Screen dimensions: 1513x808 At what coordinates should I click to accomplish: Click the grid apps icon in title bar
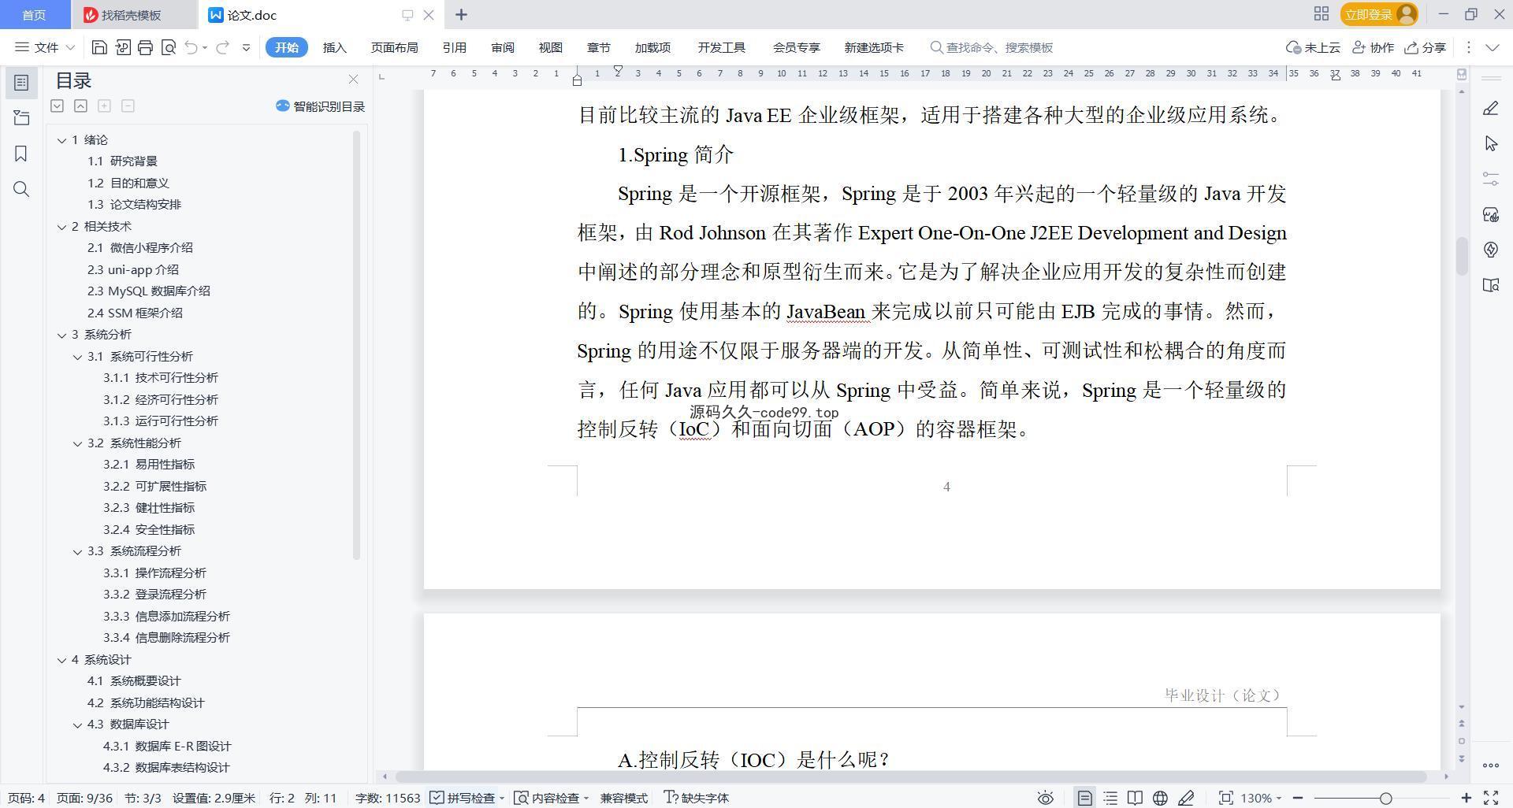click(1322, 14)
